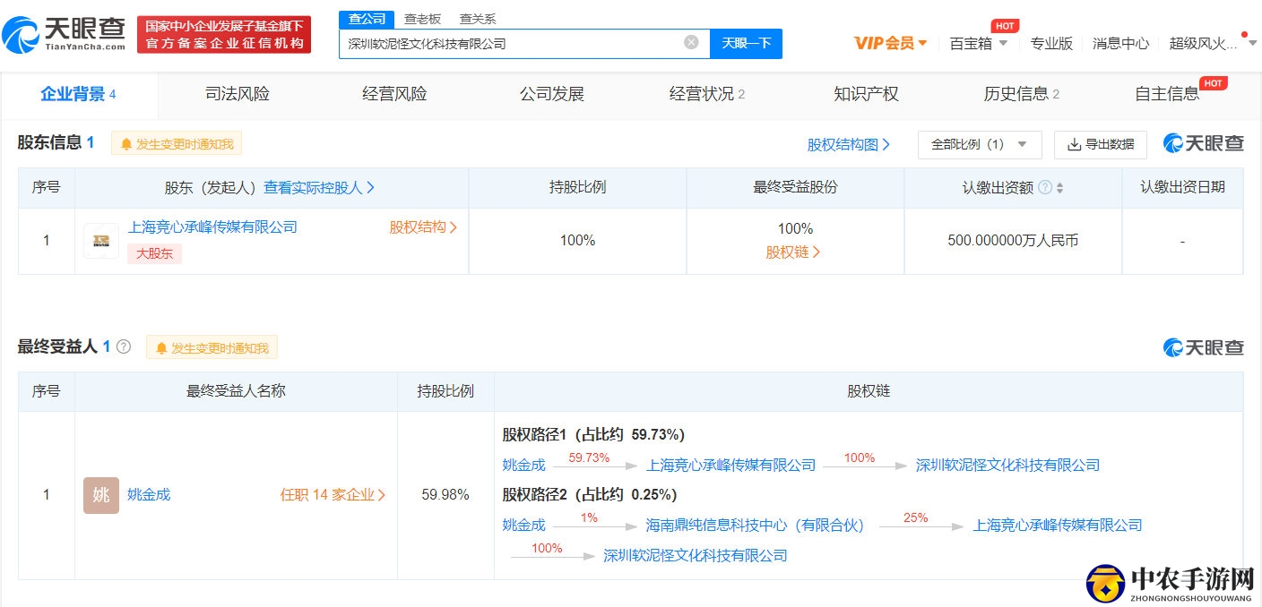The image size is (1262, 607).
Task: Click 上海竞心承峰传媒 company logo thumbnail
Action: (x=101, y=241)
